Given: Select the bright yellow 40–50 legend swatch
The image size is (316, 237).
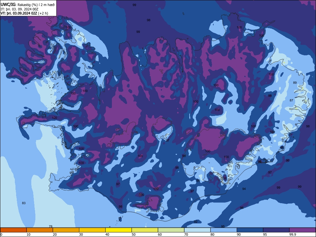Looking at the screenshot, I should [x=118, y=230].
